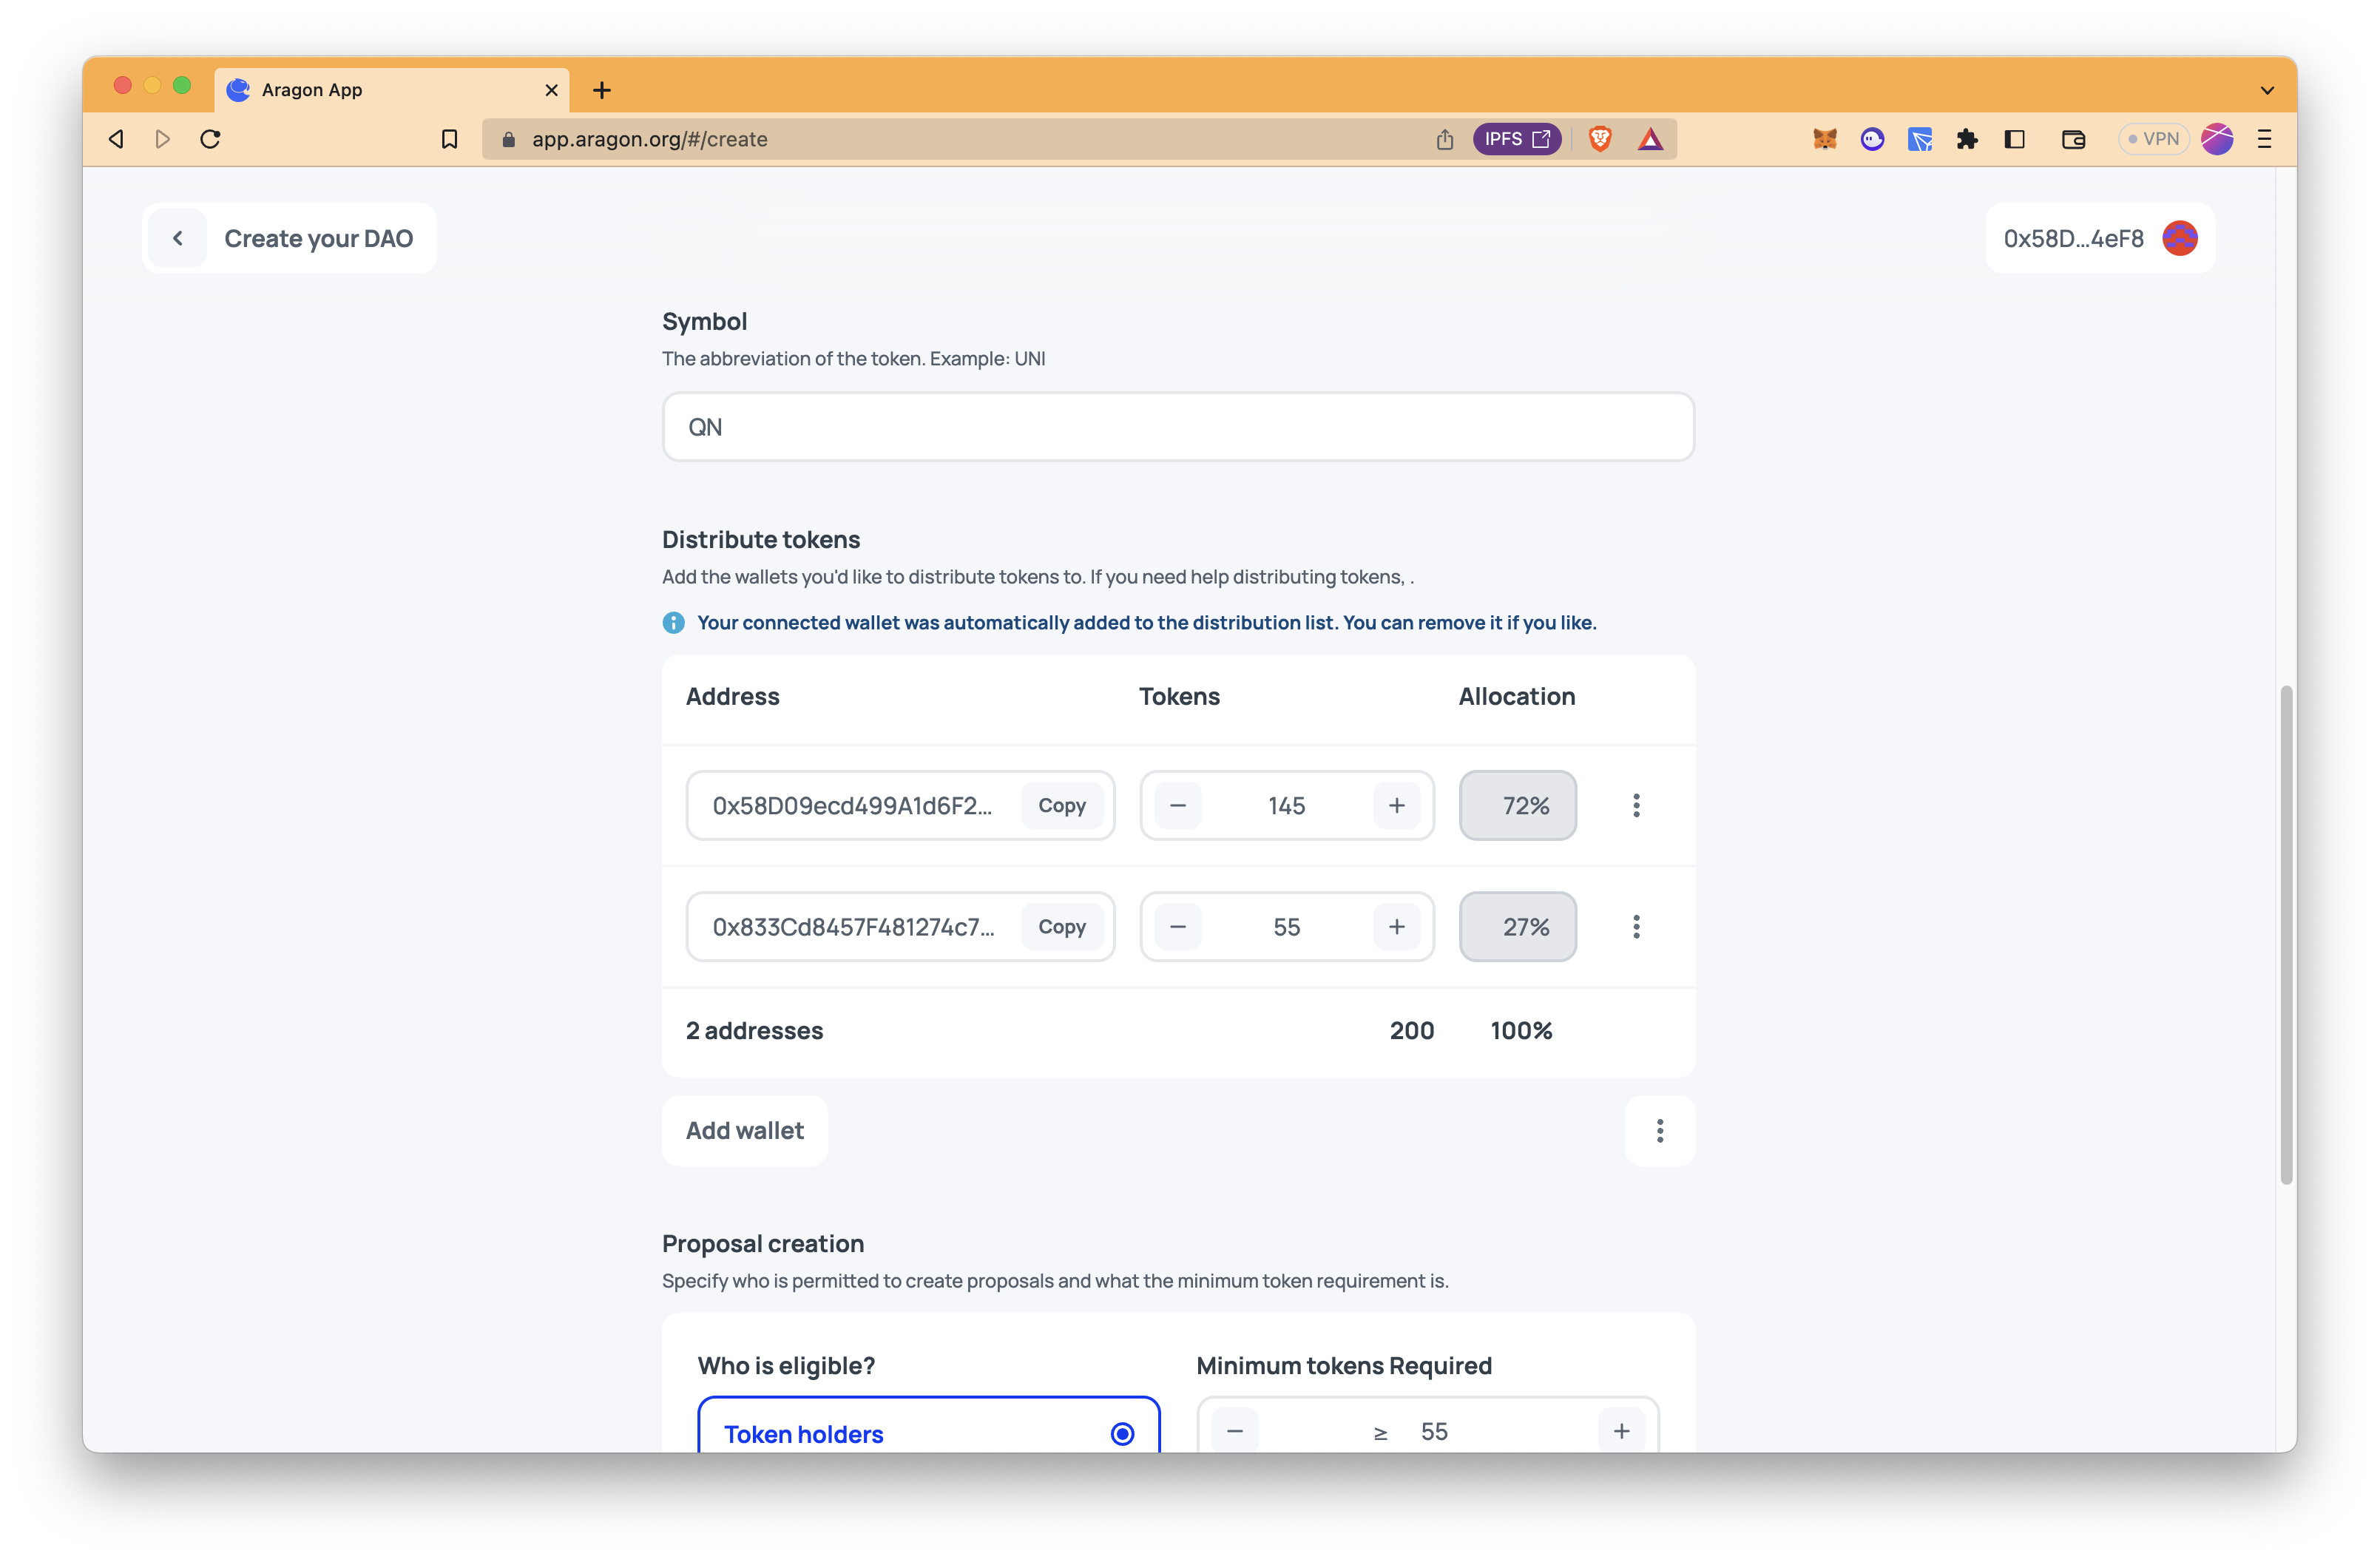Open a new browser tab

coord(601,90)
